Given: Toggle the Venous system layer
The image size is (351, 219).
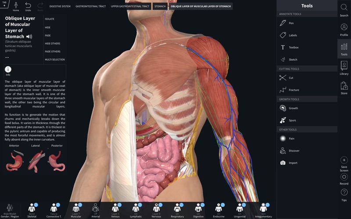Looking at the screenshot, I should 115,210.
